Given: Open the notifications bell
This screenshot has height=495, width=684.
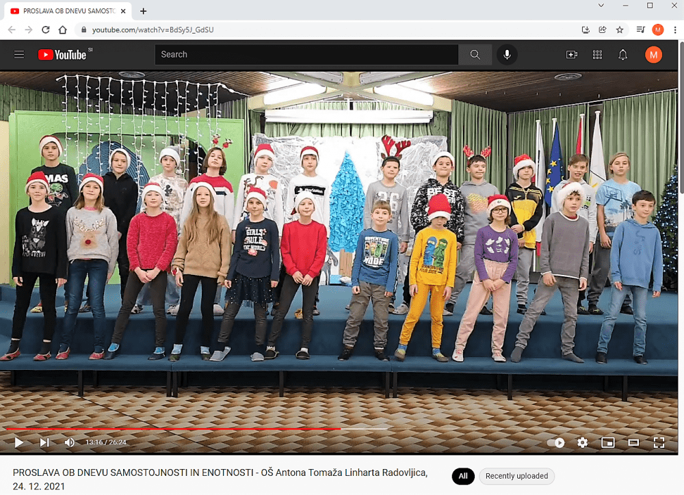Looking at the screenshot, I should point(622,55).
